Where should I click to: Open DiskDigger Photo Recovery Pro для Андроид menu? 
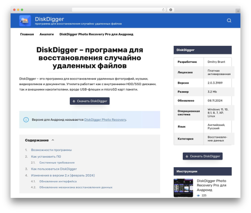click(x=96, y=34)
